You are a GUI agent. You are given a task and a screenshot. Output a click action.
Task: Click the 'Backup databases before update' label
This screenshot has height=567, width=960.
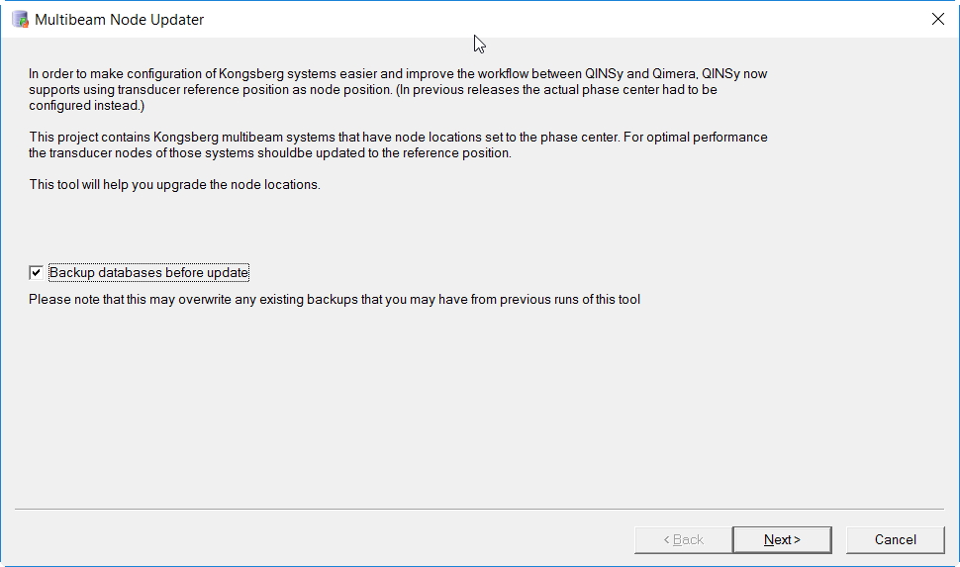[x=148, y=272]
